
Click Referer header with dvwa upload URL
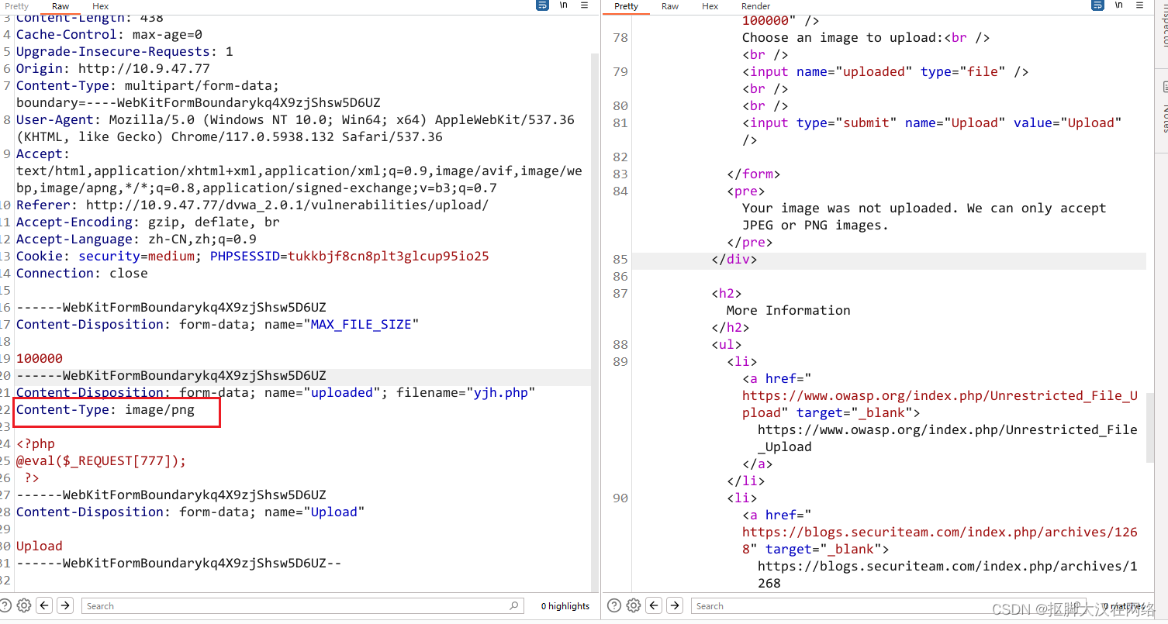252,205
